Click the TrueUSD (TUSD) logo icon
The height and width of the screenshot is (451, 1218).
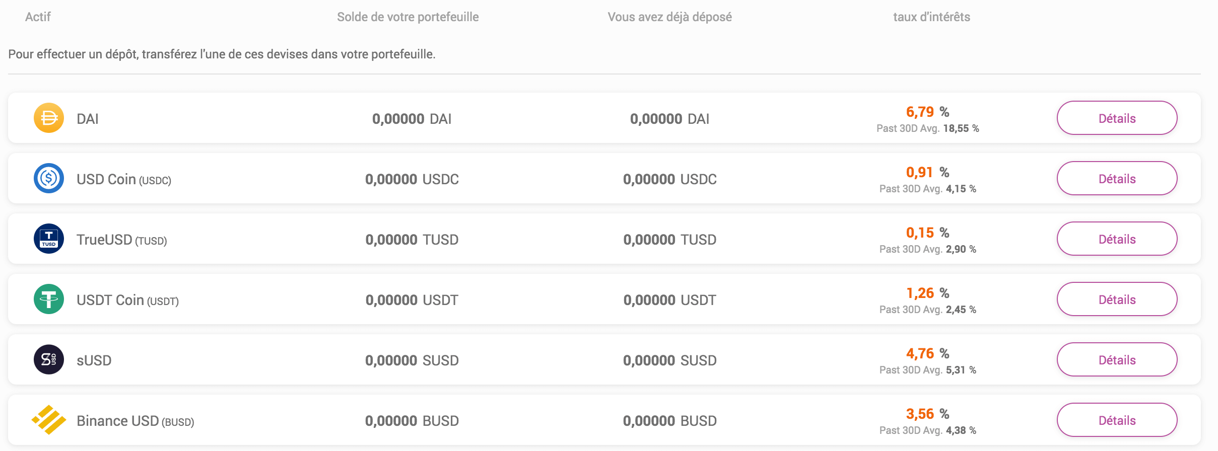(x=49, y=239)
